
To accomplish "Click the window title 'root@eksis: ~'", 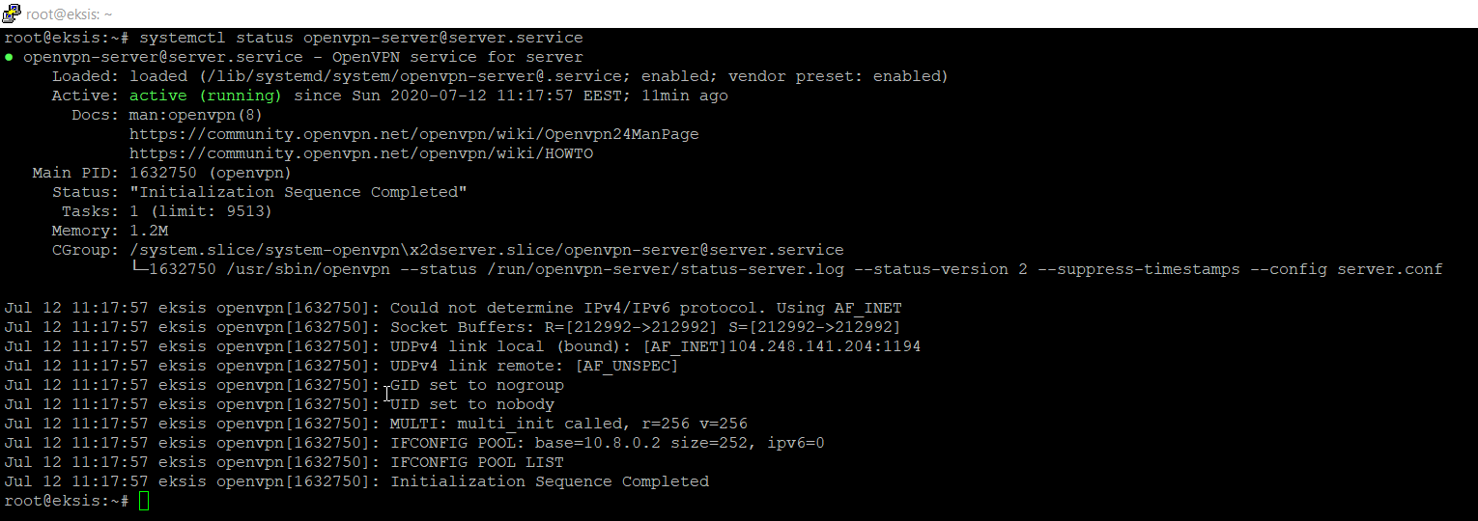I will pyautogui.click(x=69, y=14).
